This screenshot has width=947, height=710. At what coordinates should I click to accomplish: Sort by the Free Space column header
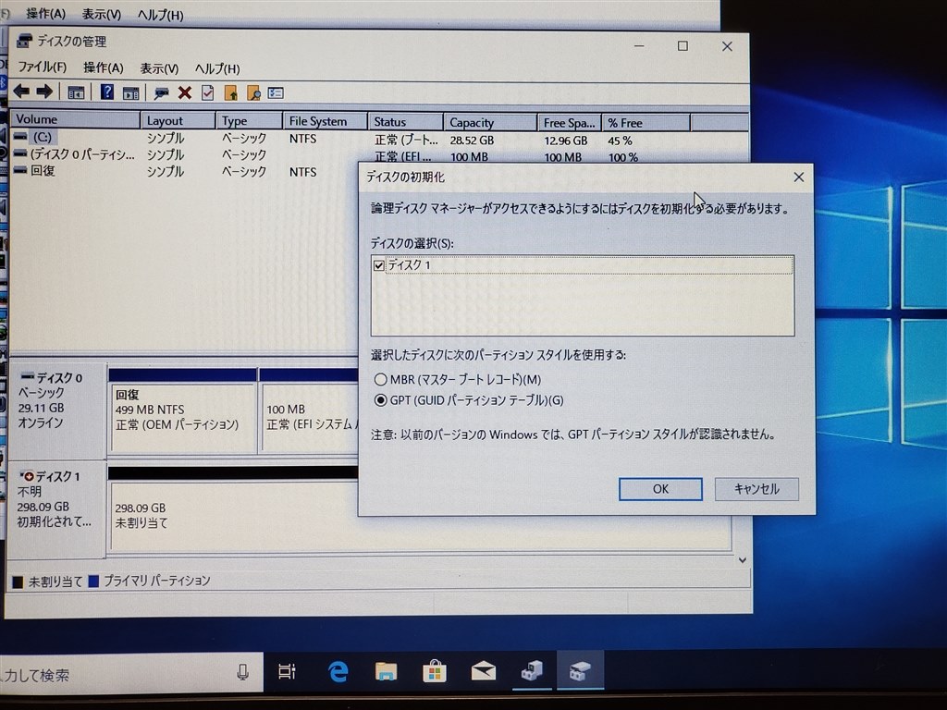(569, 123)
